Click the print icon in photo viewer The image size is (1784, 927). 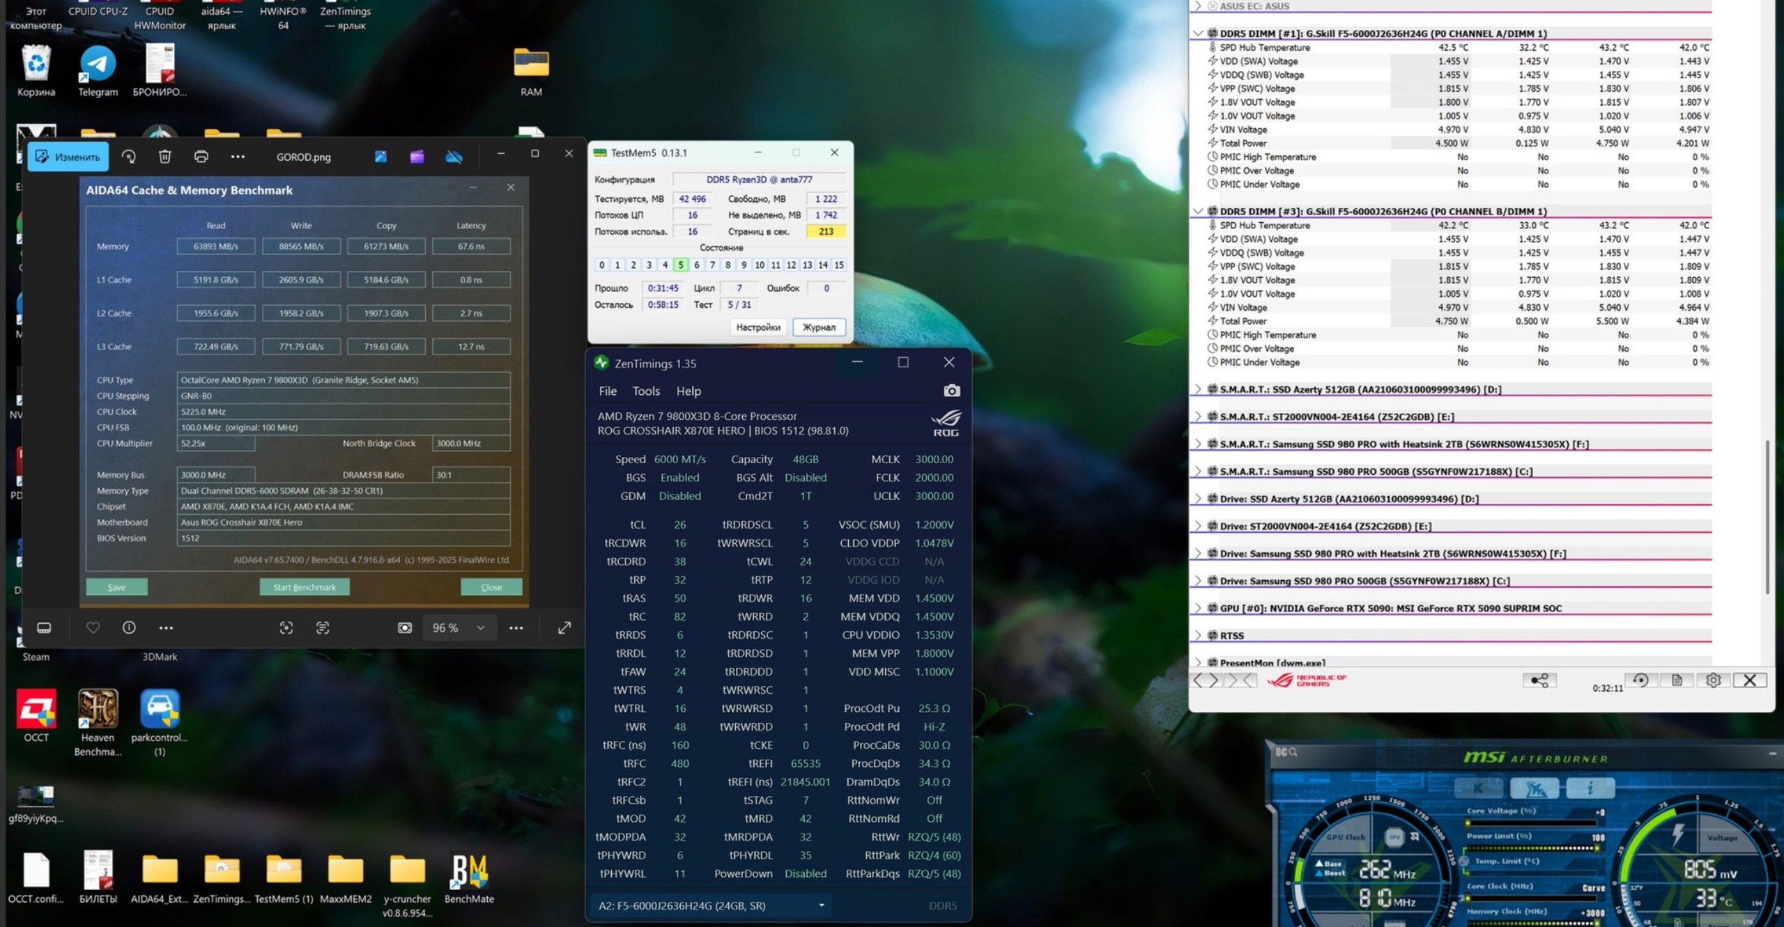[201, 157]
